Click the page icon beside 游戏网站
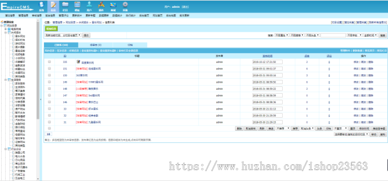 point(13,43)
